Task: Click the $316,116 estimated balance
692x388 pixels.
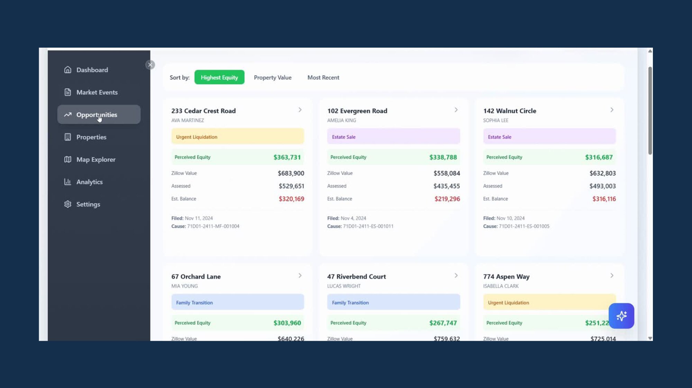Action: [604, 199]
